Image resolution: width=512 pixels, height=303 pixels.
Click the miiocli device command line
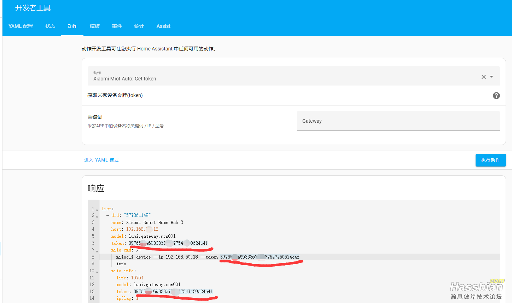(208, 257)
